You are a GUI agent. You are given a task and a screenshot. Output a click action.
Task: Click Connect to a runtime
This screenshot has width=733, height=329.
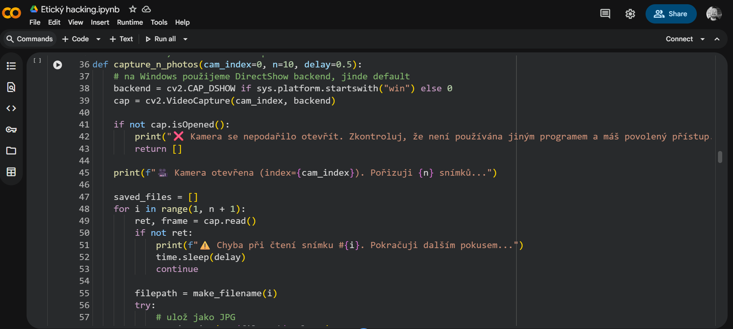pyautogui.click(x=679, y=39)
